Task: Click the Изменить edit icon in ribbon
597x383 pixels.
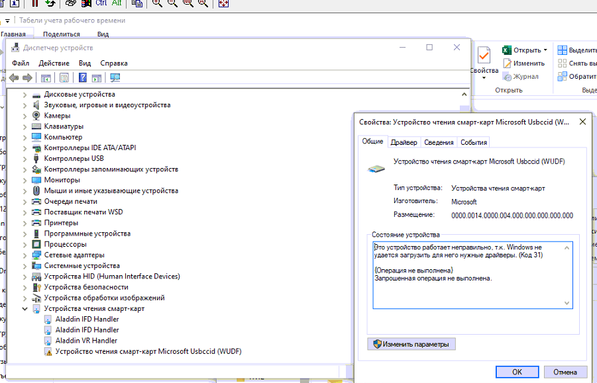Action: tap(507, 64)
